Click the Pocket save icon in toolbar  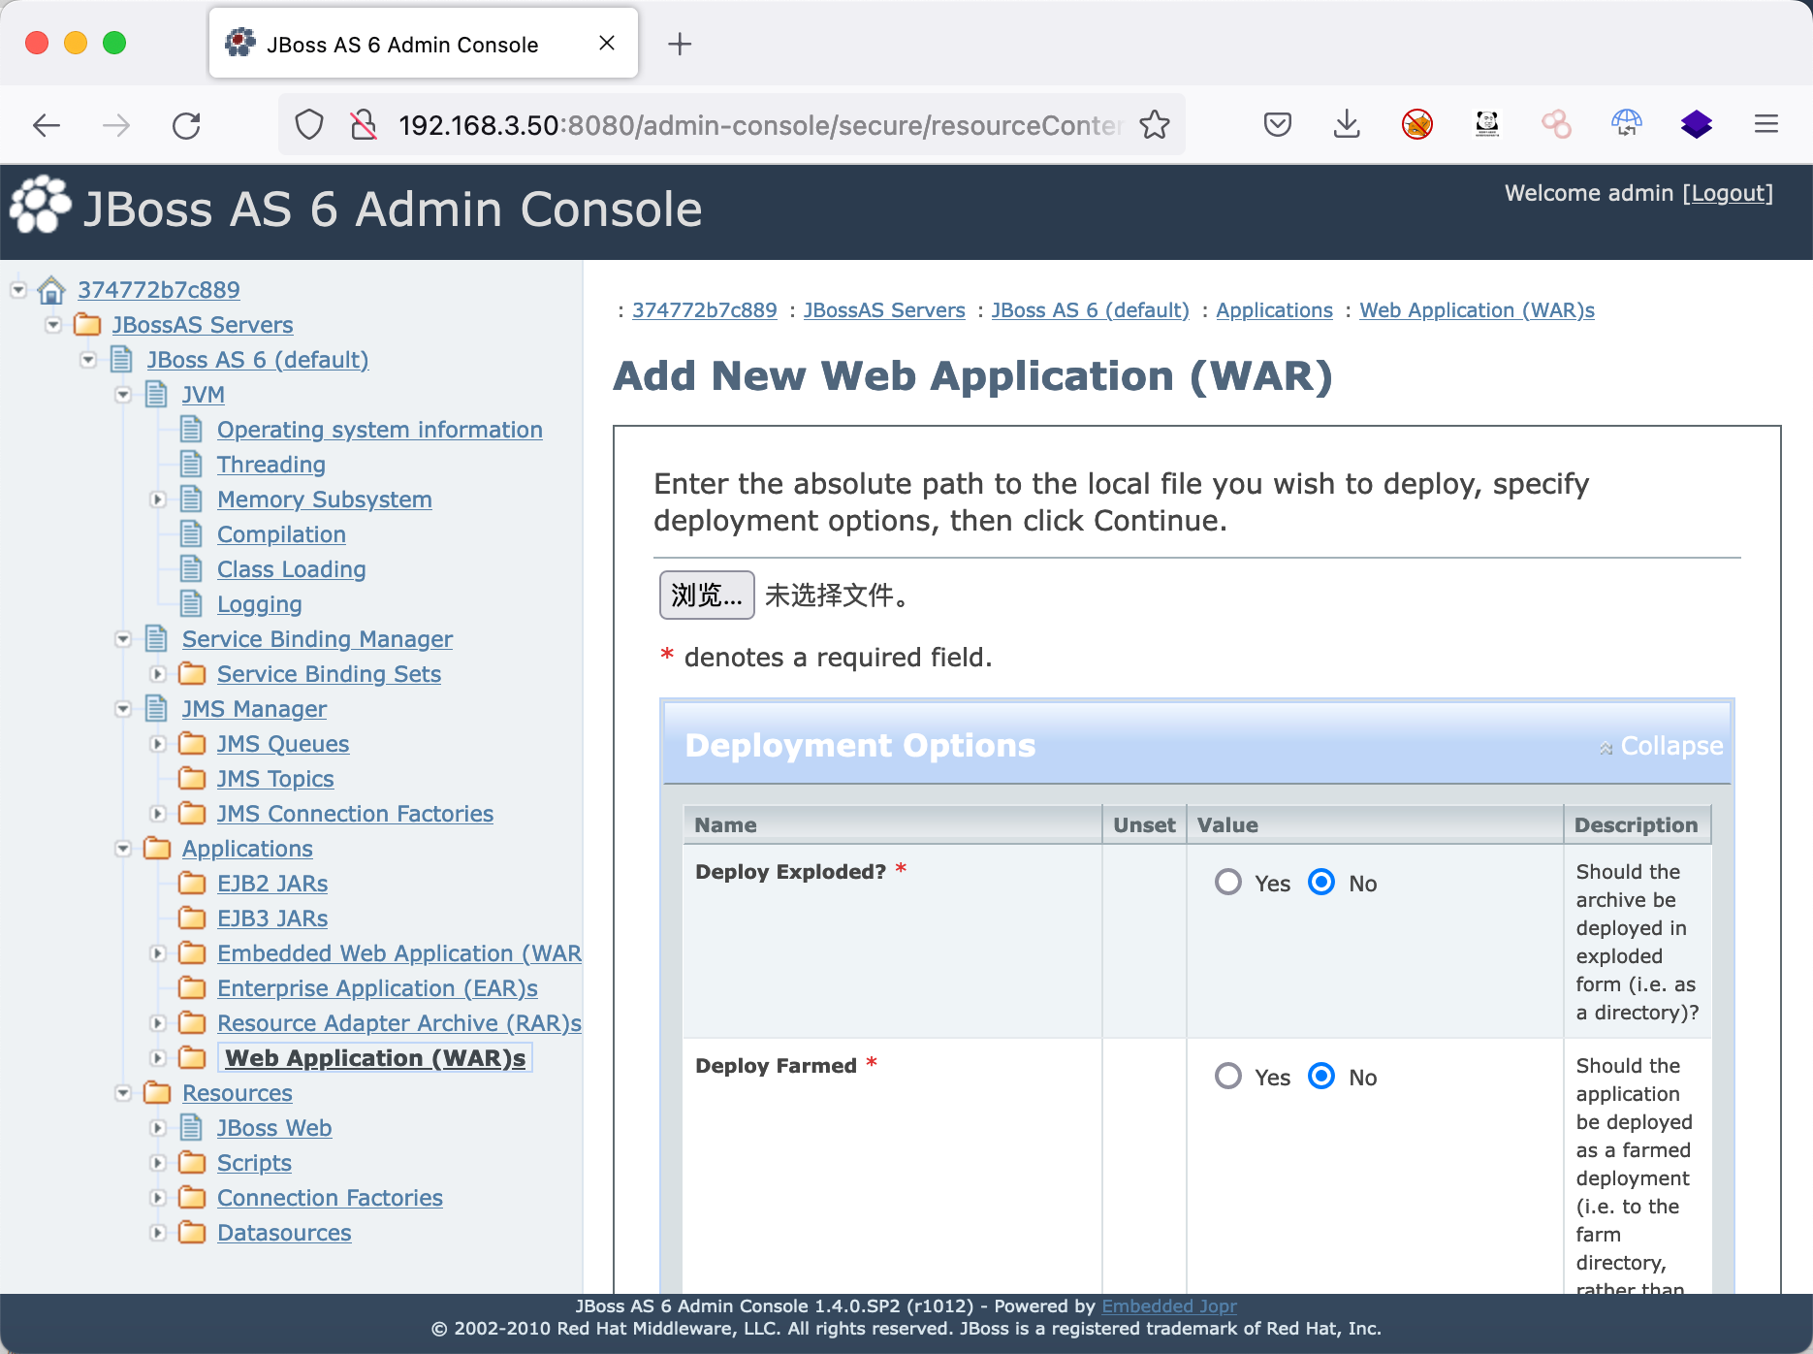(1277, 125)
